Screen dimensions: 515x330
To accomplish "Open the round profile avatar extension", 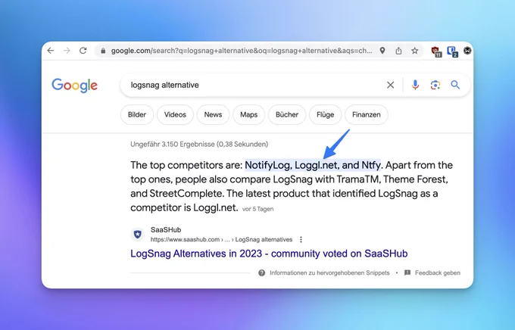I will 467,51.
